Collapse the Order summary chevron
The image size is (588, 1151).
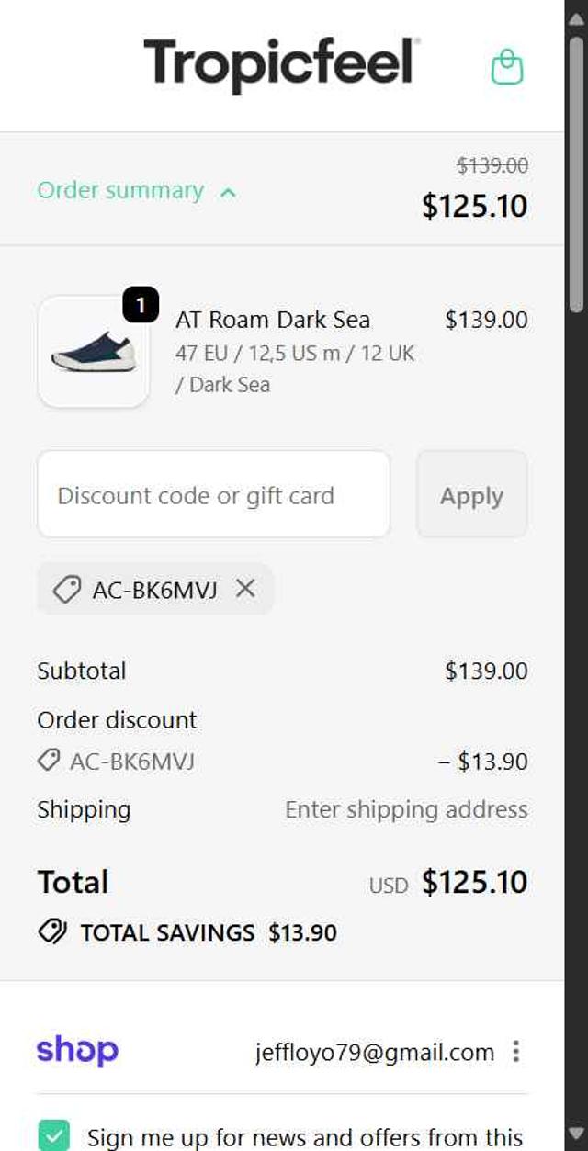[x=229, y=192]
